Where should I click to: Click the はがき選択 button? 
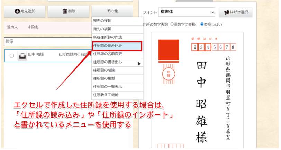pos(236,12)
